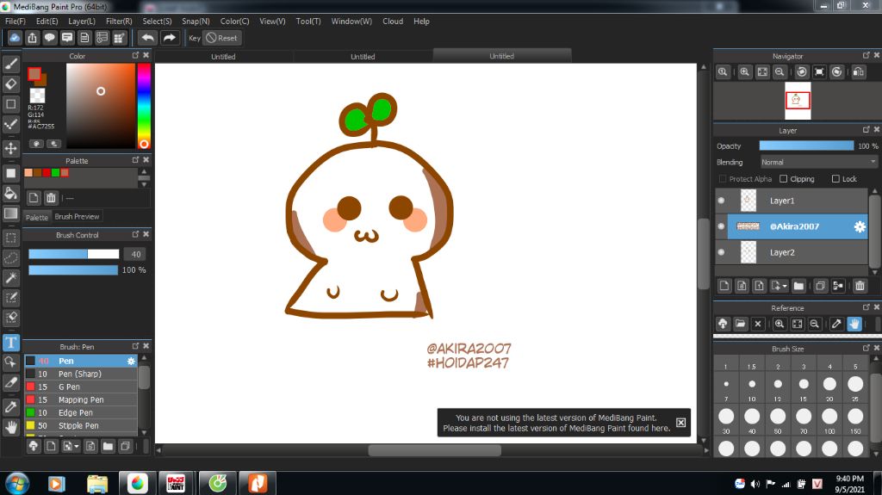Select the Gradient tool

[x=10, y=213]
